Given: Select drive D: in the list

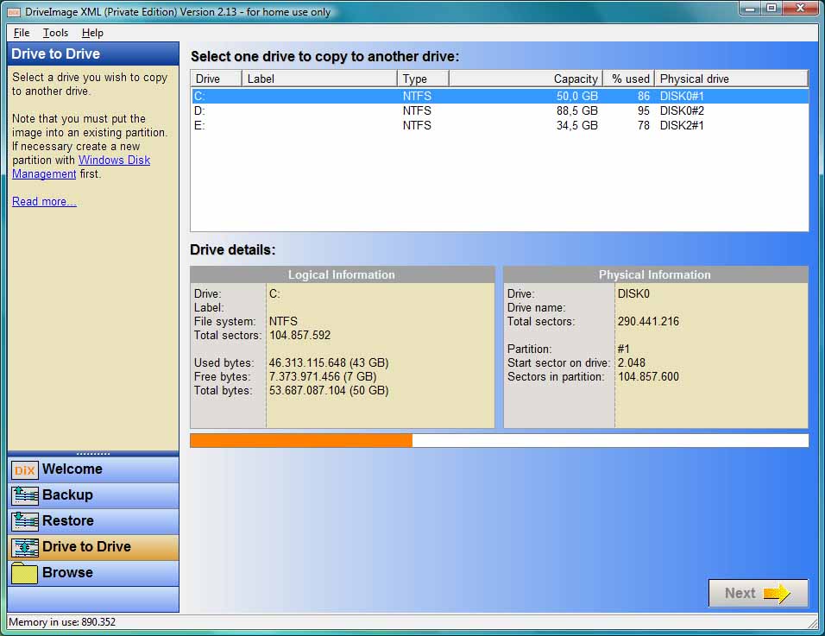Looking at the screenshot, I should (500, 111).
